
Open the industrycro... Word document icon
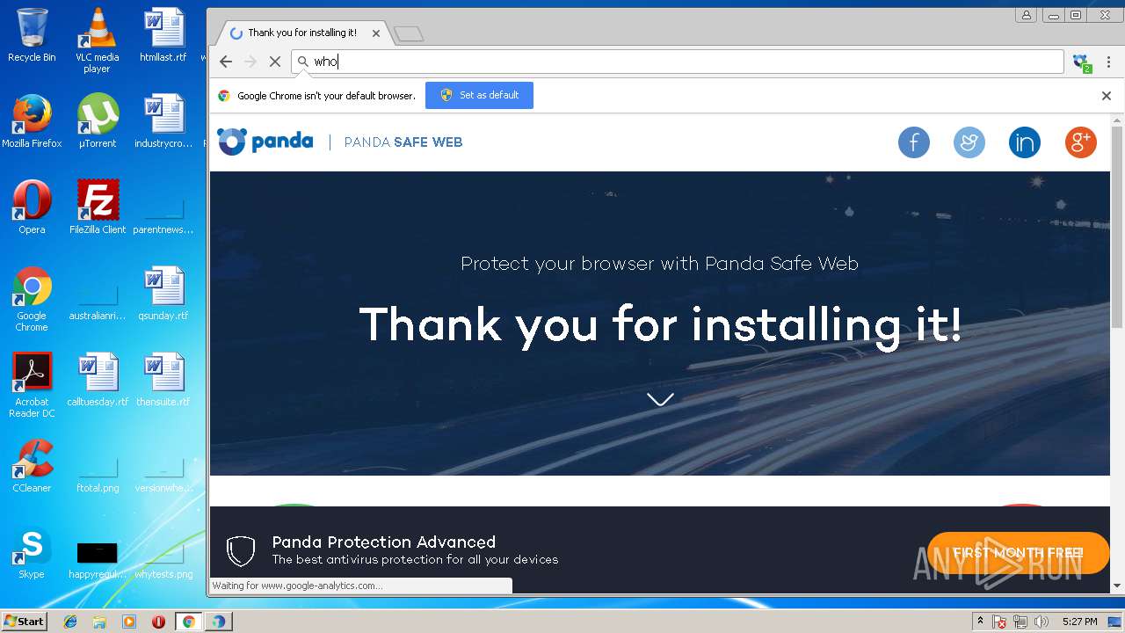tap(163, 120)
